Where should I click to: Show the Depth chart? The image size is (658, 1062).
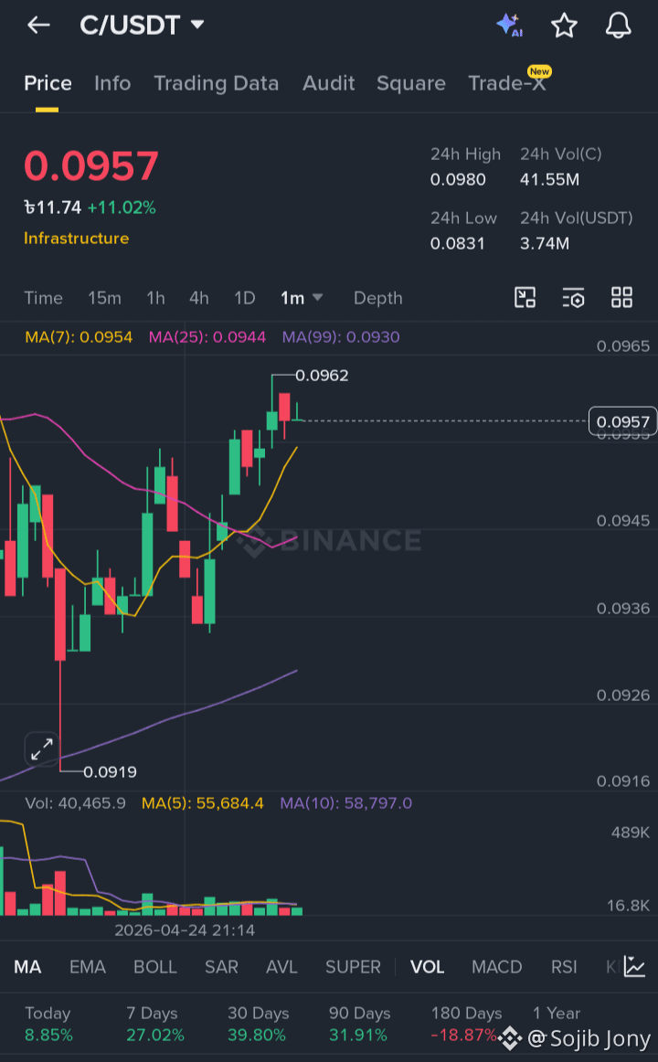pyautogui.click(x=377, y=298)
